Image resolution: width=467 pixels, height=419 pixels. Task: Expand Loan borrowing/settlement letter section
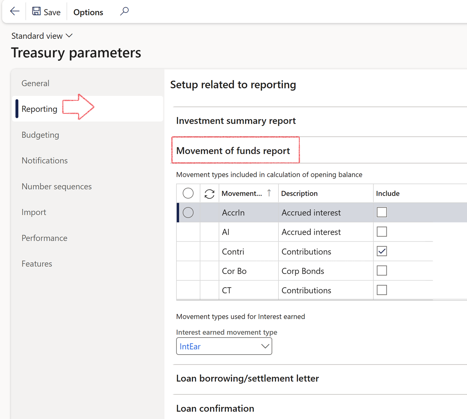[x=247, y=378]
